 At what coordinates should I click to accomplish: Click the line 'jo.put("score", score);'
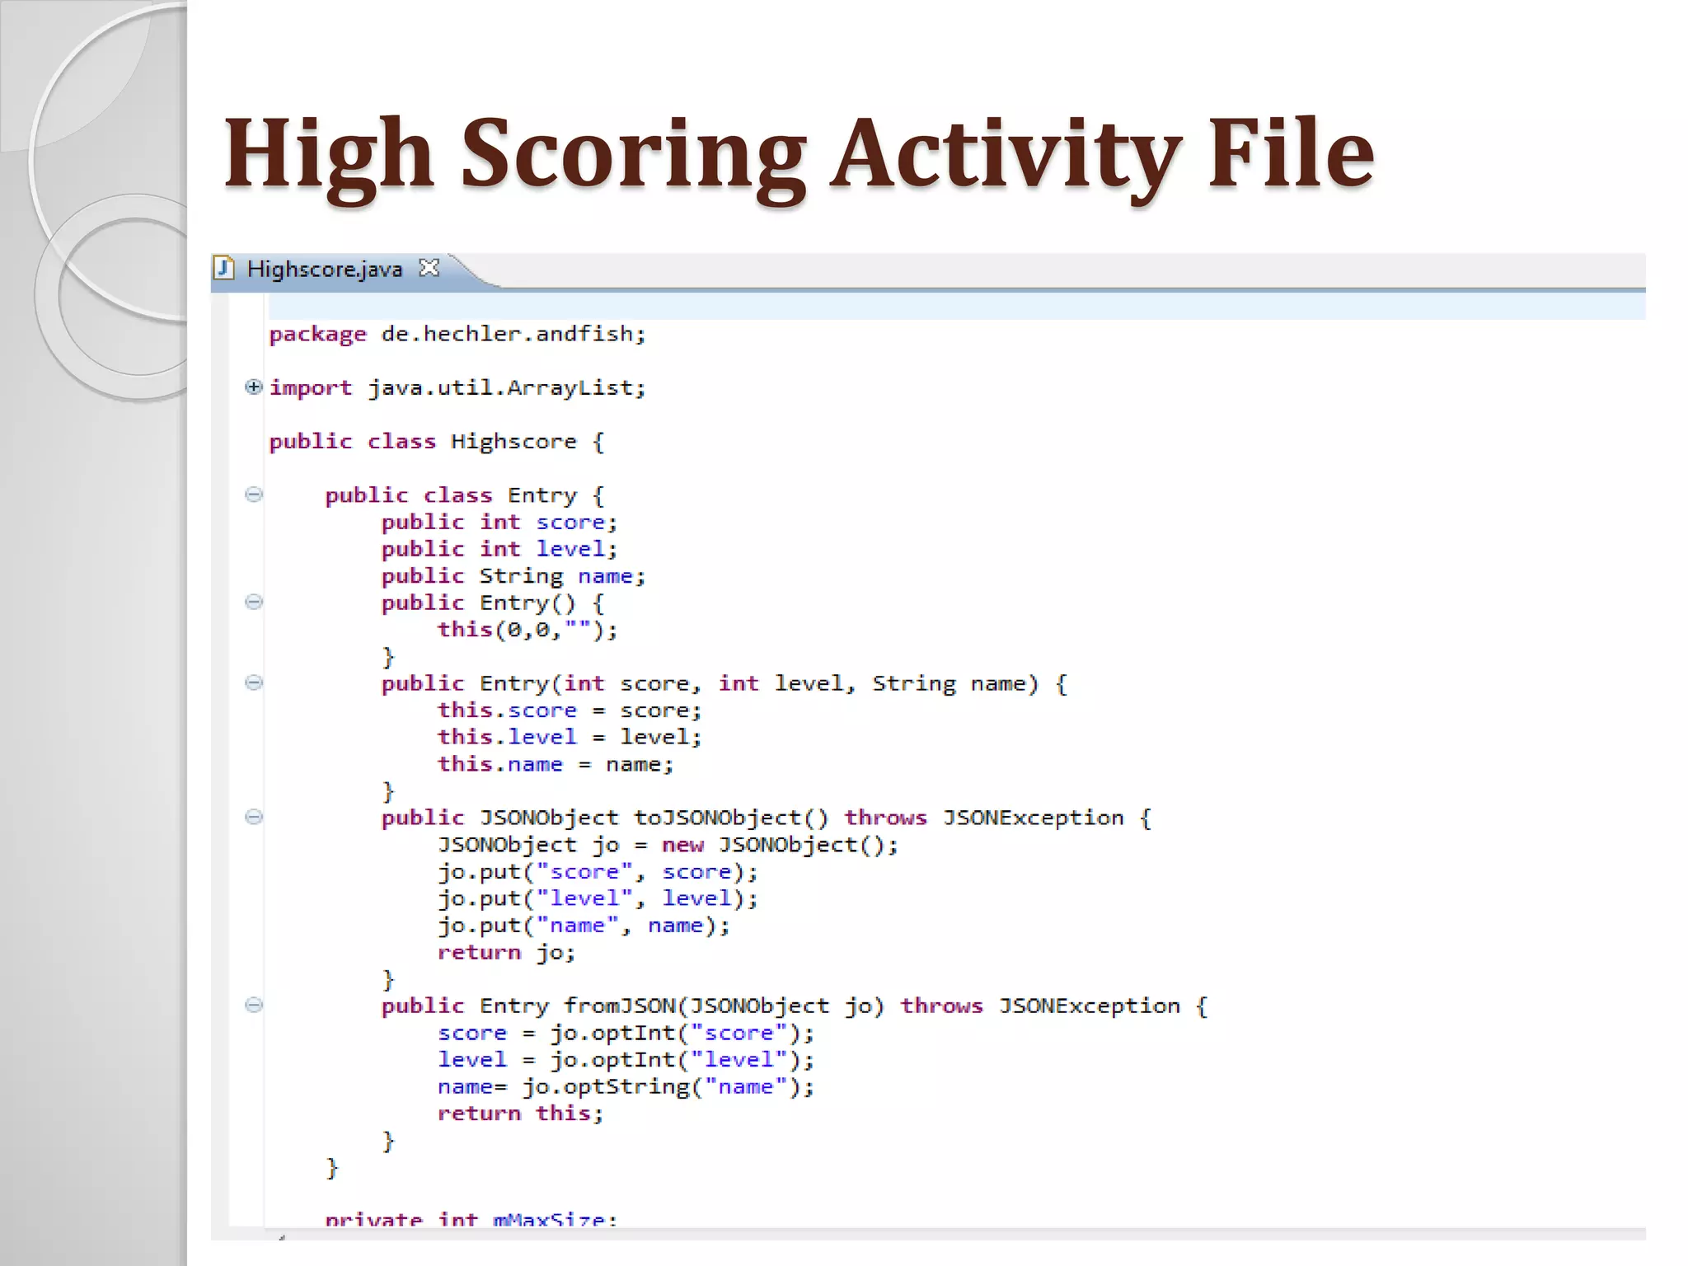point(598,872)
